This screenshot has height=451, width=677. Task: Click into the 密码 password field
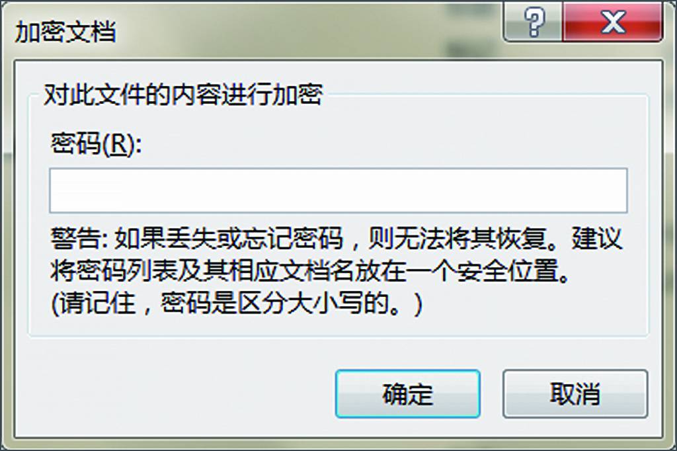[x=338, y=190]
